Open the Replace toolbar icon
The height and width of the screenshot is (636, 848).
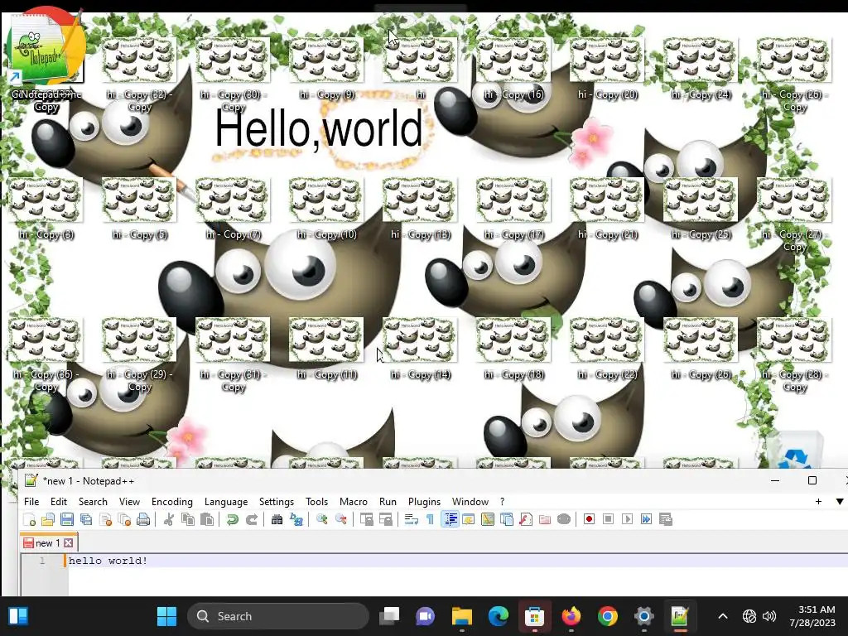point(296,520)
